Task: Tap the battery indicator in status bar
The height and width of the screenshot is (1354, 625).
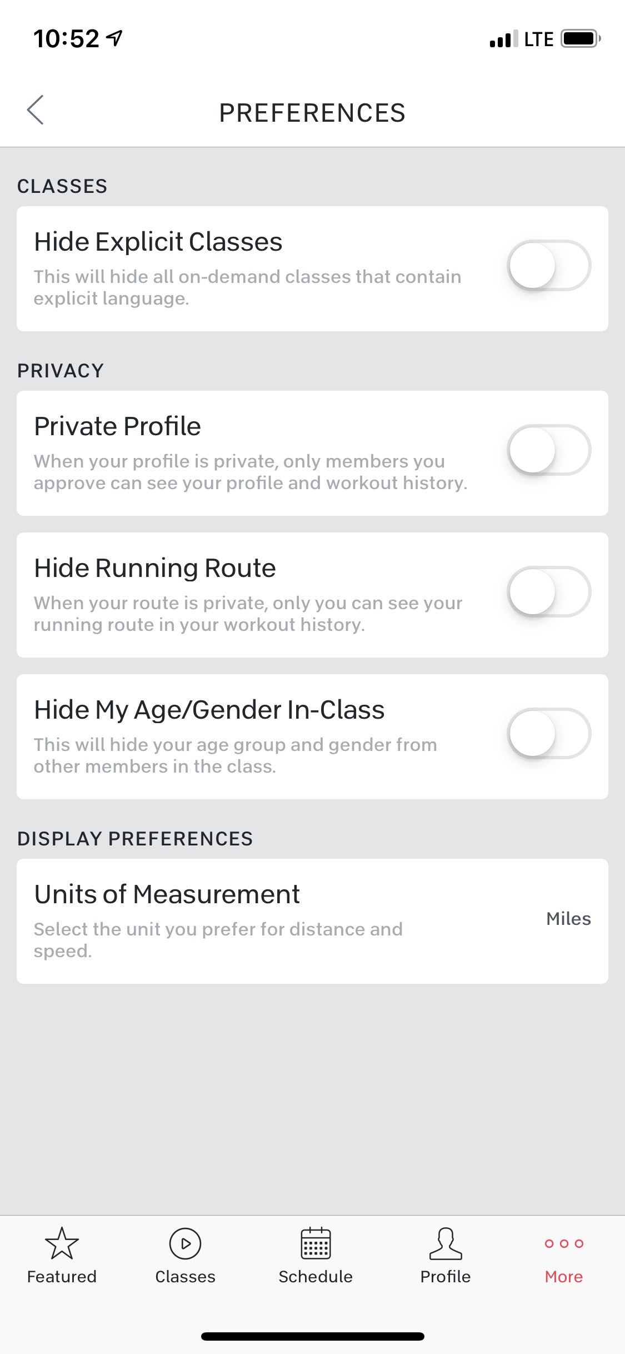Action: click(581, 39)
